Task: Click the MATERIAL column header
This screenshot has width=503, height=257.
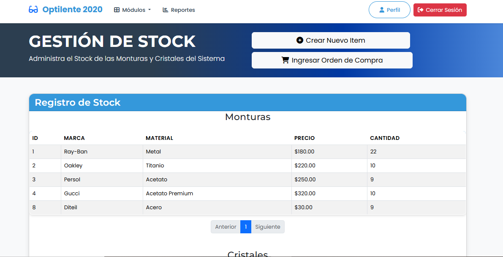Action: pyautogui.click(x=217, y=138)
